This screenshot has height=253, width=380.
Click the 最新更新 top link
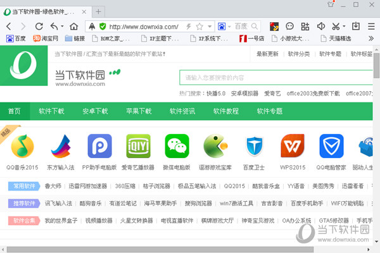point(267,54)
